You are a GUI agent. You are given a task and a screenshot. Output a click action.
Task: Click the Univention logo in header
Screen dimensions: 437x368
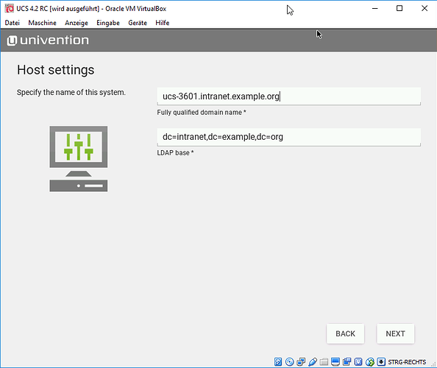tap(48, 40)
